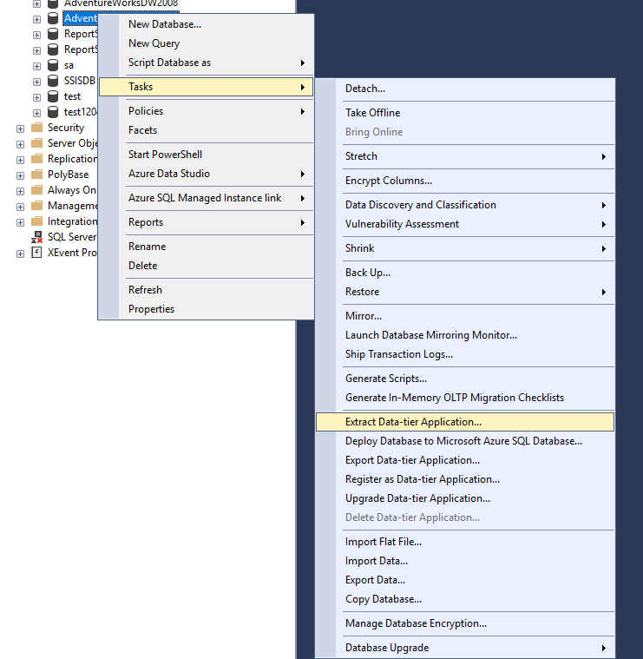The image size is (643, 659).
Task: Choose Export Data... task
Action: 465,580
